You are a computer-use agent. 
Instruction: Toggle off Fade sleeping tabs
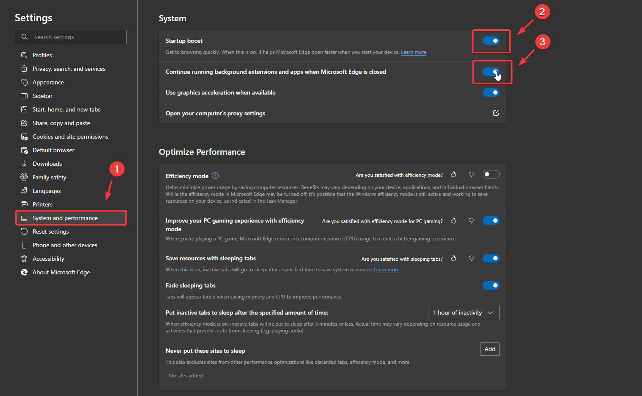491,285
